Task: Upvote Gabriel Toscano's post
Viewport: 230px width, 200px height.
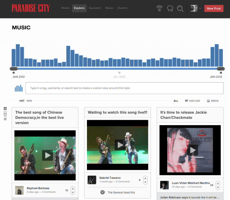Action: (145, 178)
